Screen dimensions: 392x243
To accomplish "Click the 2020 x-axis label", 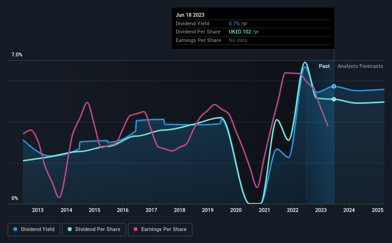I will (236, 210).
